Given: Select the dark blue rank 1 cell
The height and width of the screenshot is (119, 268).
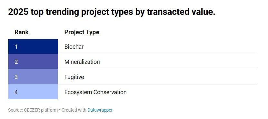Looking at the screenshot, I should (33, 46).
